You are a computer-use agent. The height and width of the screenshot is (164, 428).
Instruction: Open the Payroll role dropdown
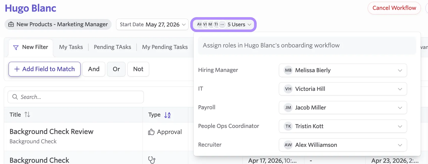pyautogui.click(x=343, y=107)
